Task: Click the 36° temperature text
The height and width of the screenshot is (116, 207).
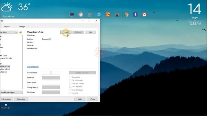Action: (x=24, y=7)
